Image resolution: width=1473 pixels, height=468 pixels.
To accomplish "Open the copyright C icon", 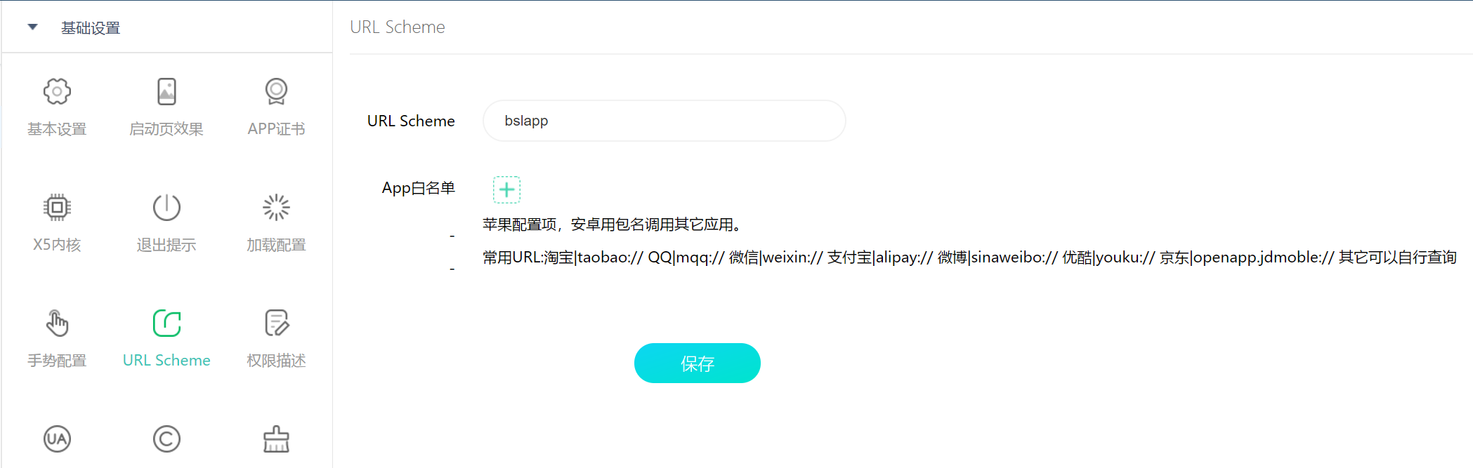I will [166, 439].
